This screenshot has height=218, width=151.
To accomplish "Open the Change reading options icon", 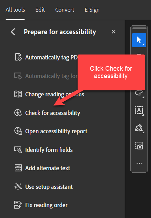I will point(18,94).
